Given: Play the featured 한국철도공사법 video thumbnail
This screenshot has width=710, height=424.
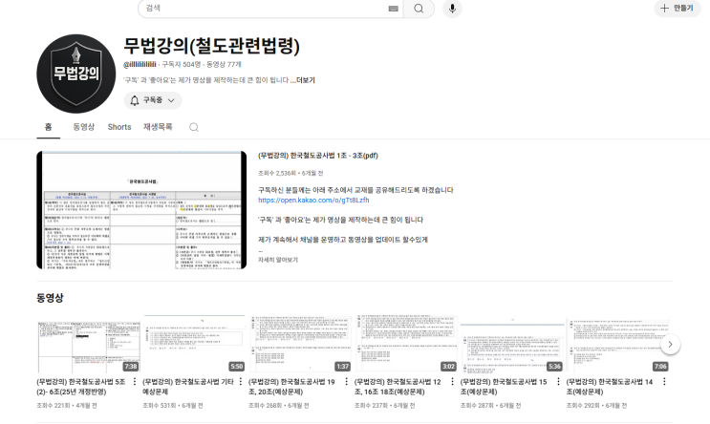Looking at the screenshot, I should coord(141,210).
